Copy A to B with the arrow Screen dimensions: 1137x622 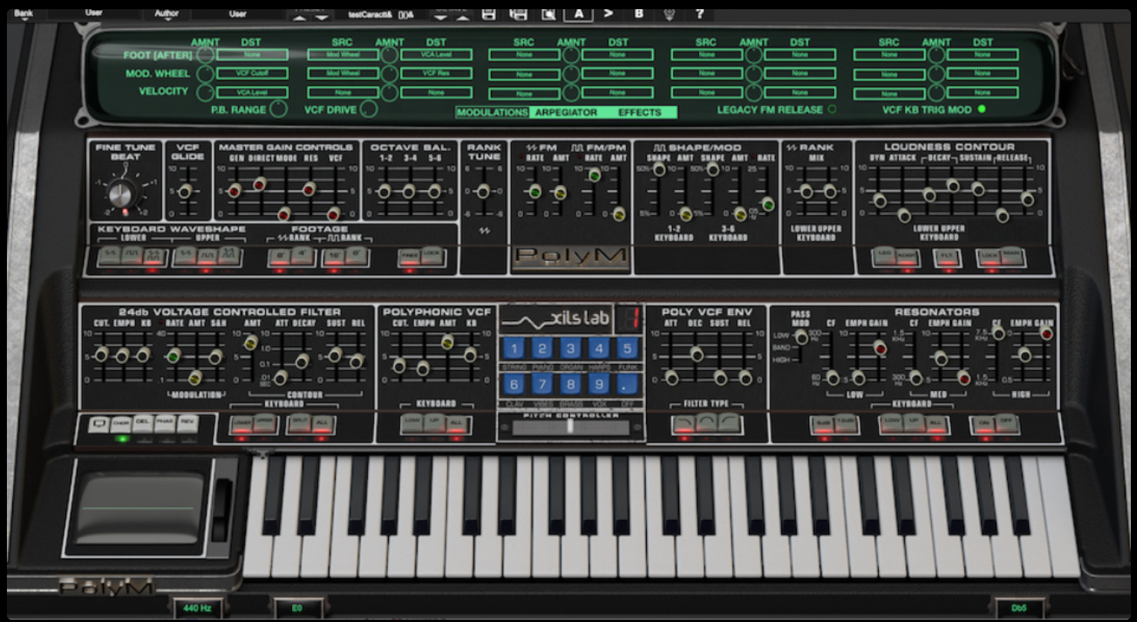[x=608, y=13]
